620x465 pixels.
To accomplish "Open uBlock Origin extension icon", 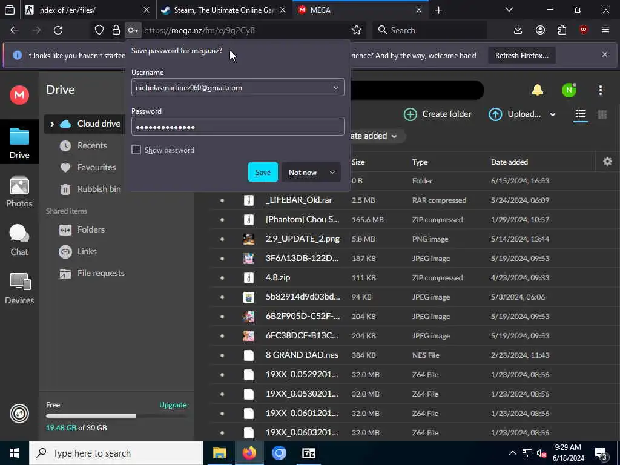I will [x=584, y=30].
